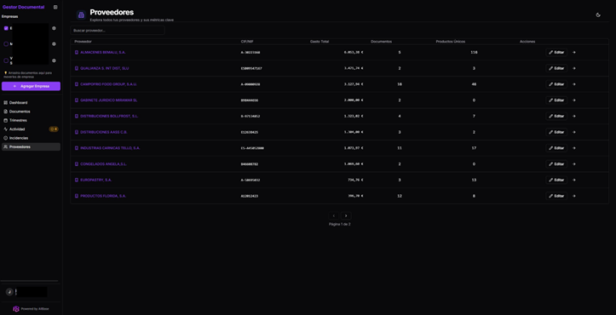Open supplier EUROPASTRY, S.A.
Screen dimensions: 616x315
[96, 180]
